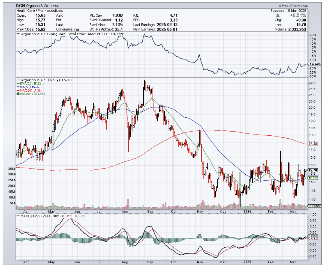Image resolution: width=325 pixels, height=267 pixels.
Task: Click the Next Earnings date 2025-05-01
Action: (x=166, y=29)
